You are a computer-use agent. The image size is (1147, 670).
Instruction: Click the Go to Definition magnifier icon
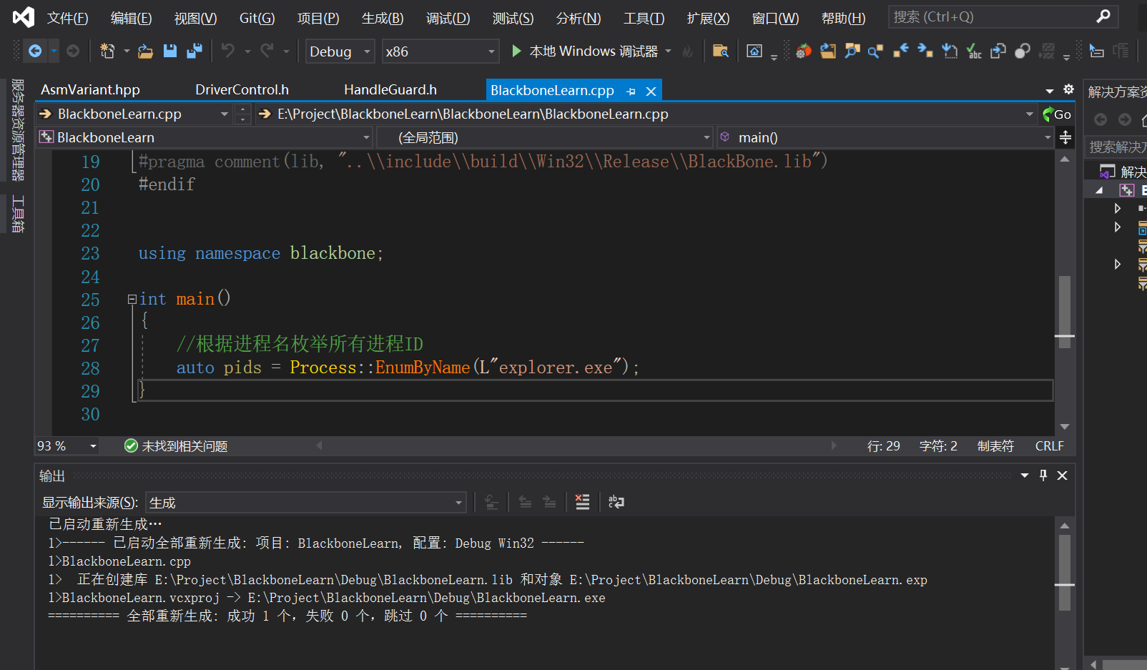[875, 51]
